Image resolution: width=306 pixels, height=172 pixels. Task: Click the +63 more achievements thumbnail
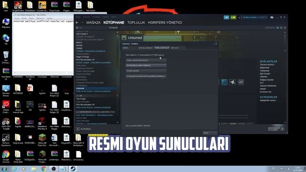pos(241,82)
